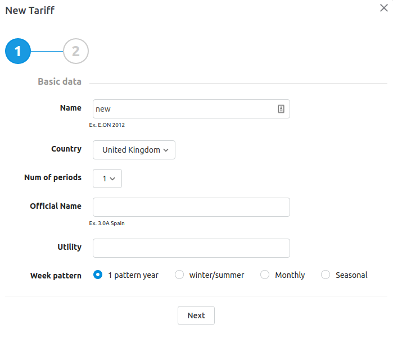Viewport: 393px width, 343px height.
Task: Go to step 2 circle
Action: (x=76, y=51)
